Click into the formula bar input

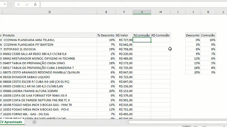(x=134, y=5)
